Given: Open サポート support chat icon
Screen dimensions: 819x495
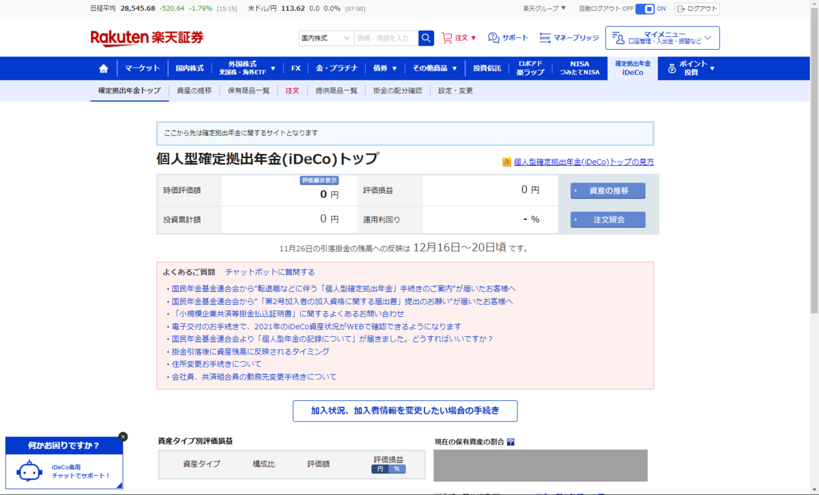Looking at the screenshot, I should pos(493,37).
